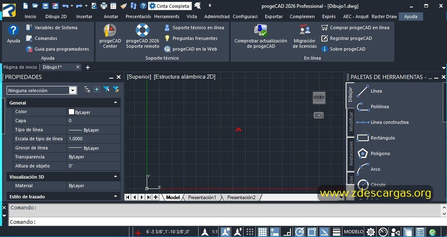This screenshot has height=237, width=447.
Task: Click the Color ByLayer white swatch
Action: [x=71, y=112]
